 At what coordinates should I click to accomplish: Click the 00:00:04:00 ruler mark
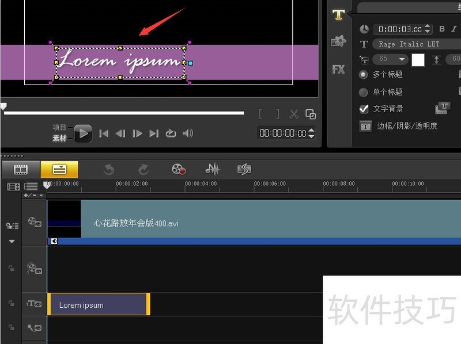click(x=201, y=184)
